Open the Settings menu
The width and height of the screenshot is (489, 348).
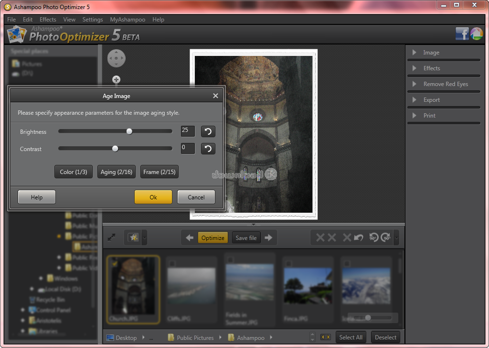click(93, 19)
